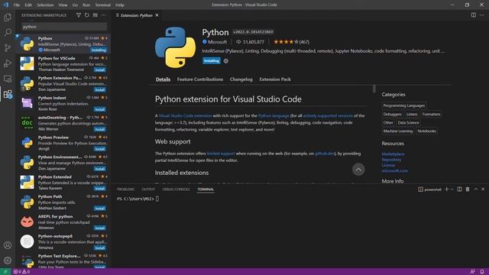
Task: Open the Python extension manage gear
Action: tap(226, 61)
